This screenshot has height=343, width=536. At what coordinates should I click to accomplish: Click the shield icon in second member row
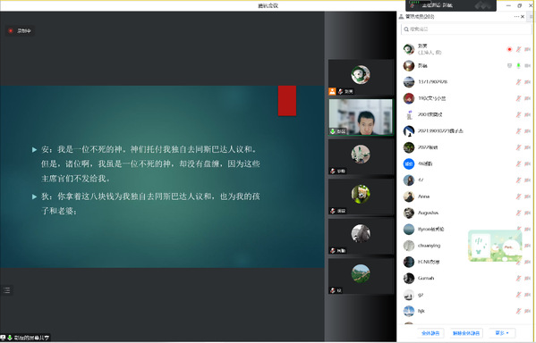[x=509, y=65]
